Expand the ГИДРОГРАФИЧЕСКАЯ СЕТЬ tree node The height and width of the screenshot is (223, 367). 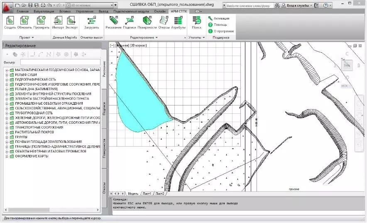coord(7,80)
